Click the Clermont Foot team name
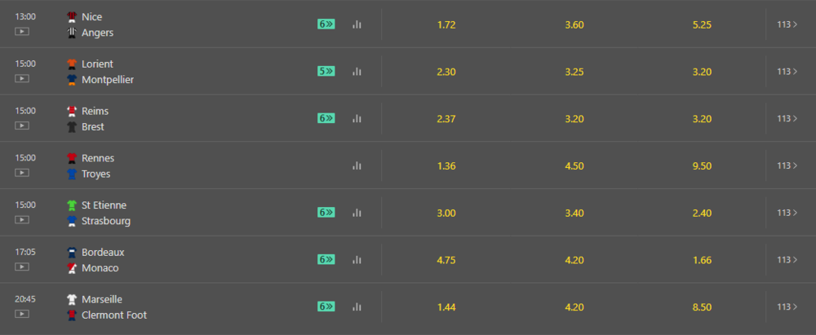The image size is (816, 335). 114,315
